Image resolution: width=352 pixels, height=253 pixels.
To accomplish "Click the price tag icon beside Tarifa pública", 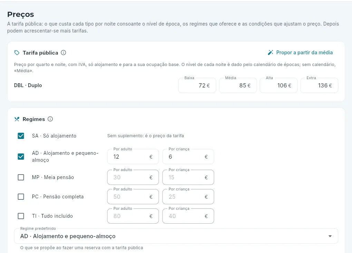I will (x=17, y=53).
